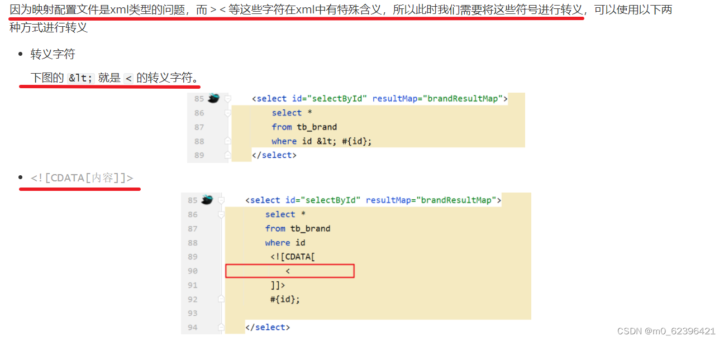The height and width of the screenshot is (341, 724).
Task: Click fold-end marker on line 88 of &lt; snippet
Action: [228, 141]
